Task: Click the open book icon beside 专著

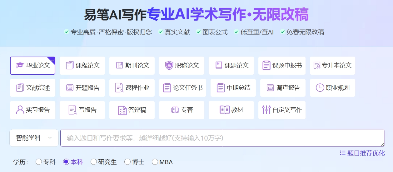Action: [175, 110]
